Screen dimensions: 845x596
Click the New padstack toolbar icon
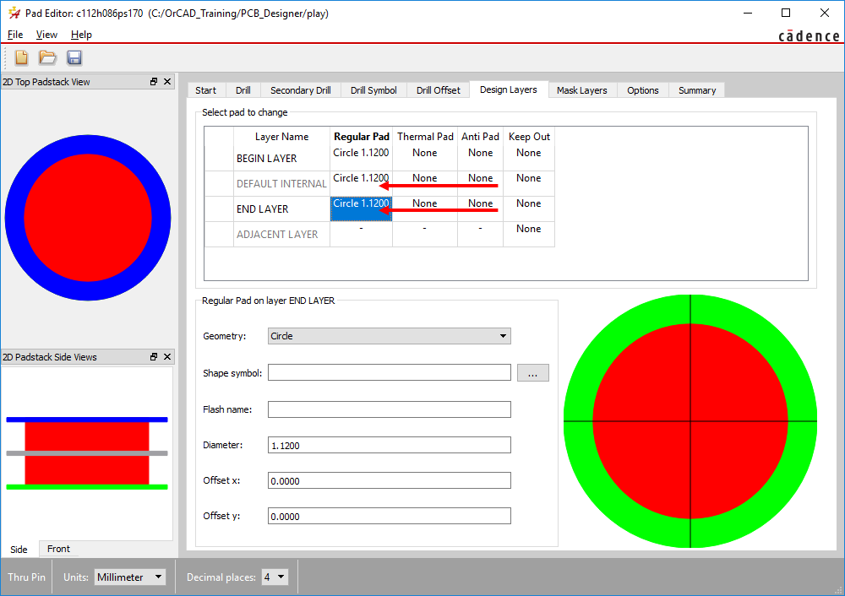22,57
